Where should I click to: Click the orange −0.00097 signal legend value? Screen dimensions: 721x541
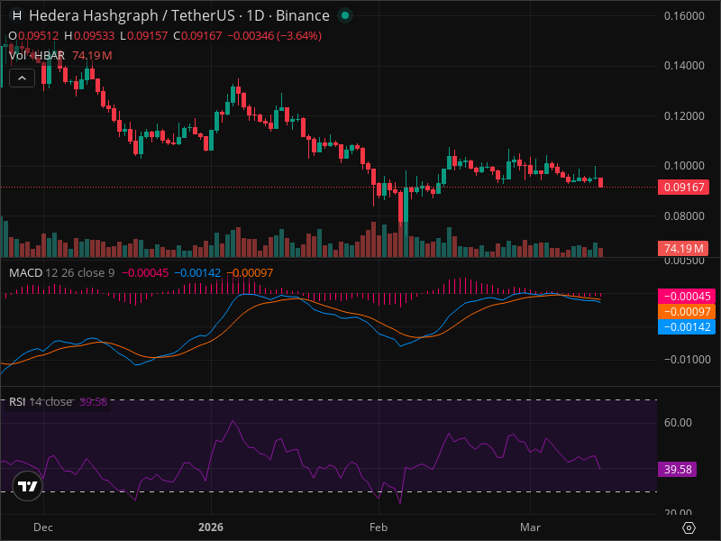tap(250, 273)
